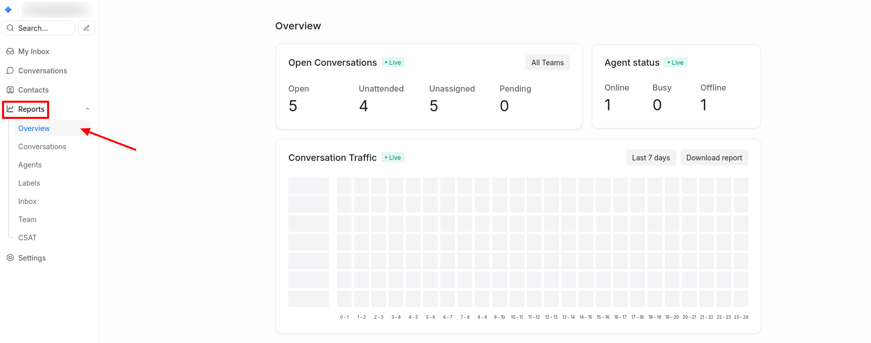Open the Team report
Screen dimensions: 871x343
point(27,220)
